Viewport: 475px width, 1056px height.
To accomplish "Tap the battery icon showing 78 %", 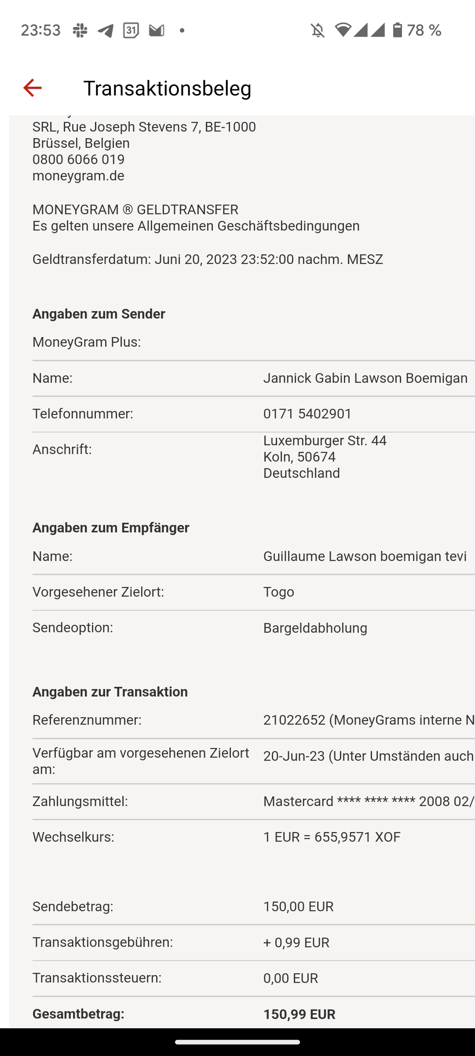I will pyautogui.click(x=398, y=30).
